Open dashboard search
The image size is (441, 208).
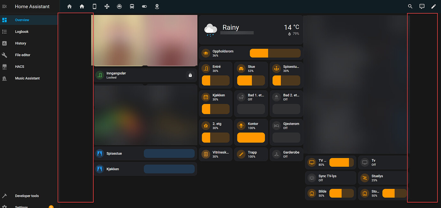pos(410,6)
